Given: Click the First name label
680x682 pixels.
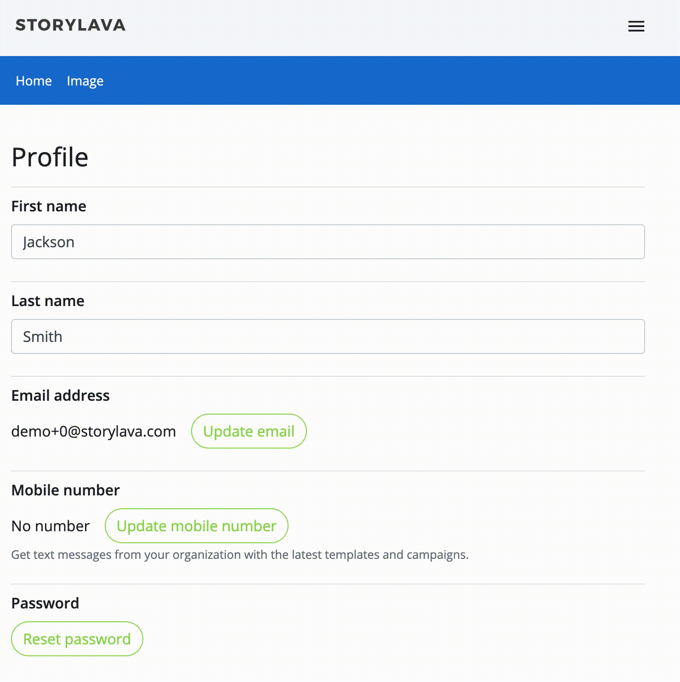Looking at the screenshot, I should point(49,206).
